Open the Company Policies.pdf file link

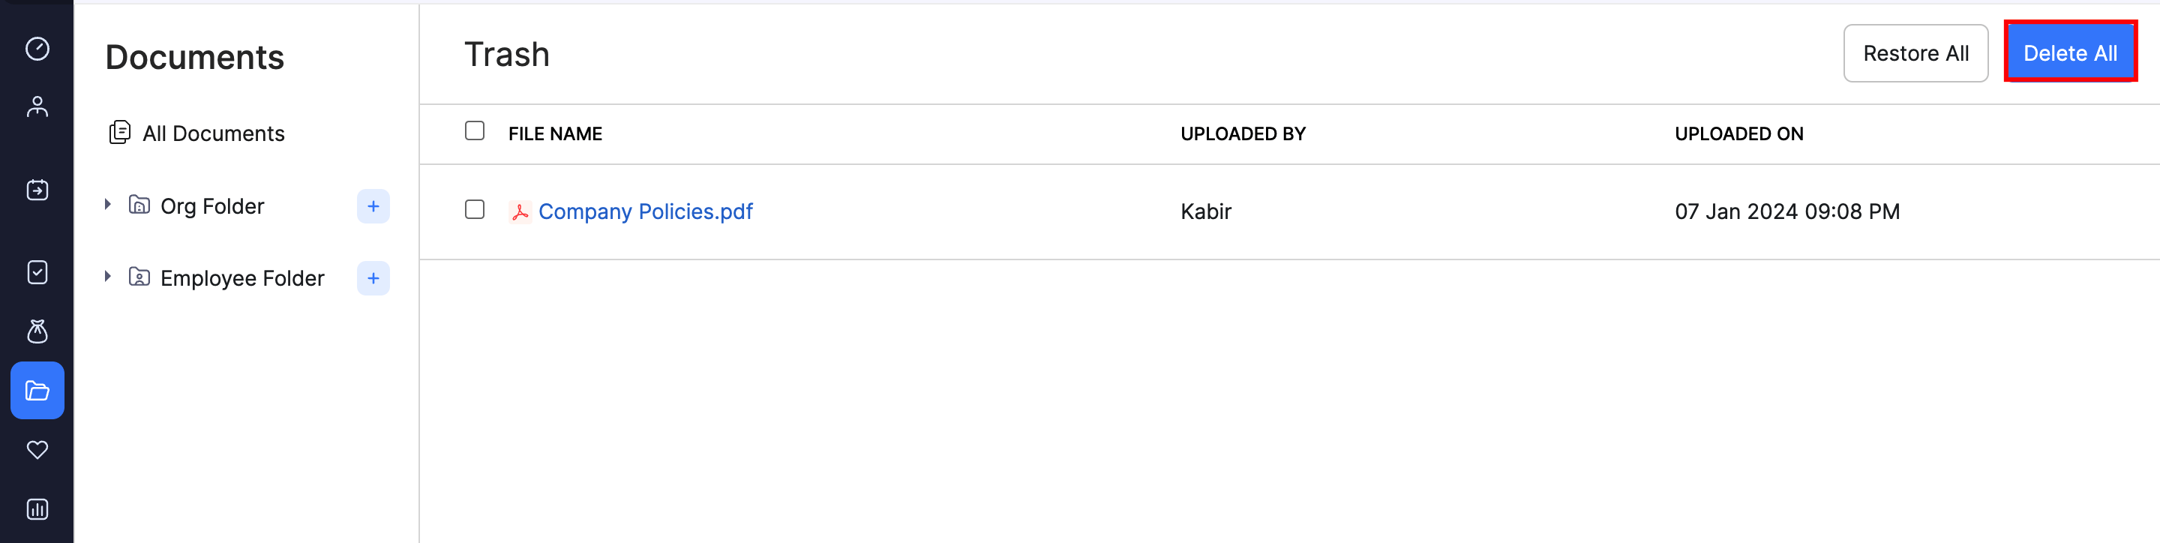(645, 211)
